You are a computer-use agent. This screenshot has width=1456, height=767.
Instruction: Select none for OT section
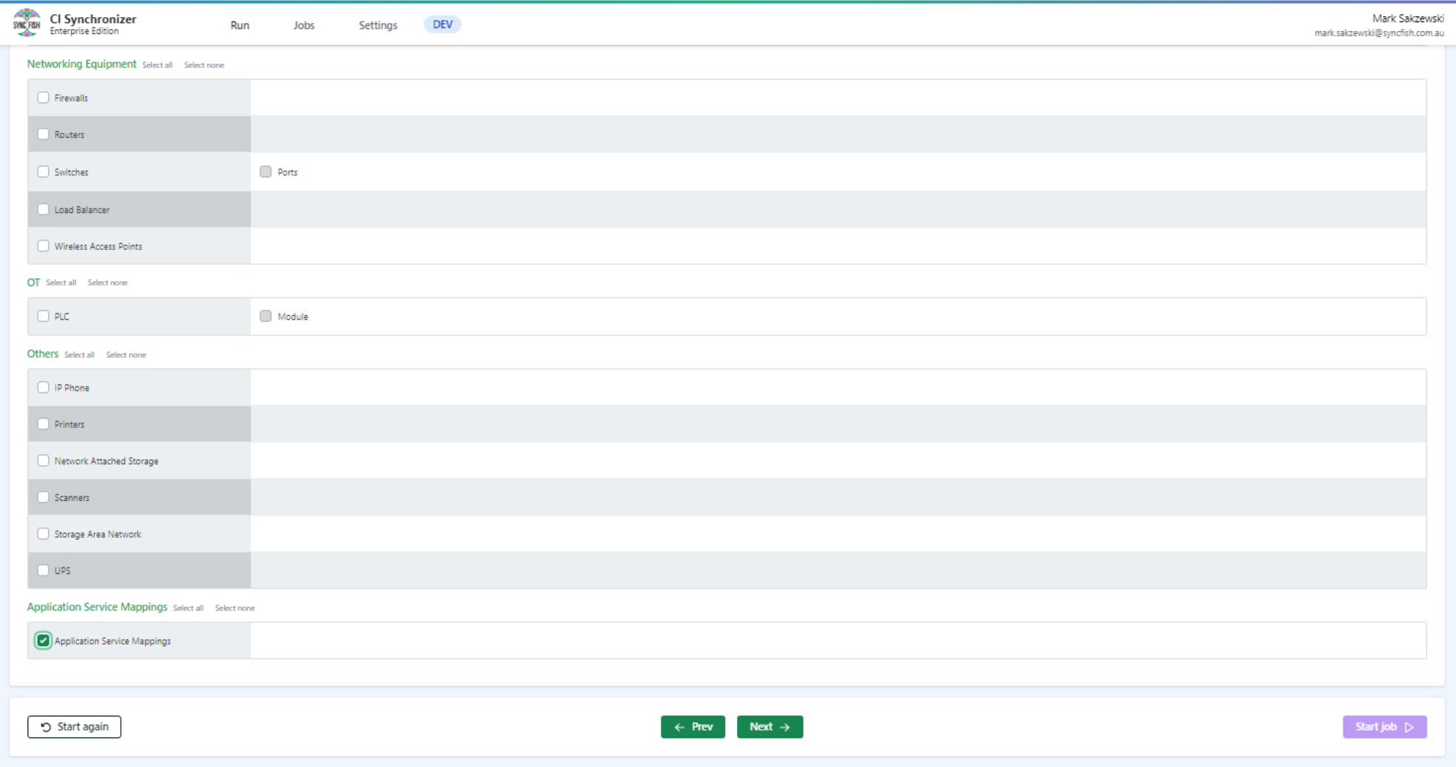click(107, 283)
